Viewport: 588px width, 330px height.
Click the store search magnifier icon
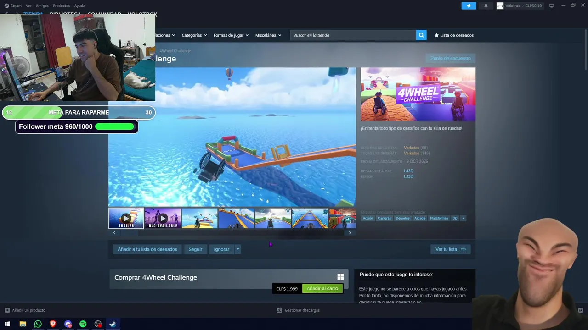coord(421,35)
